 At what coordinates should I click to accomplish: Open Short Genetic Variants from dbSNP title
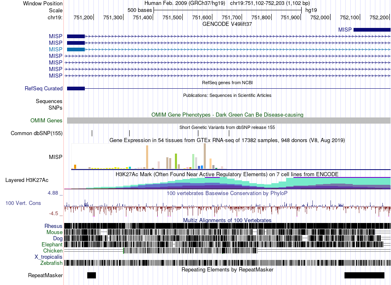click(227, 127)
